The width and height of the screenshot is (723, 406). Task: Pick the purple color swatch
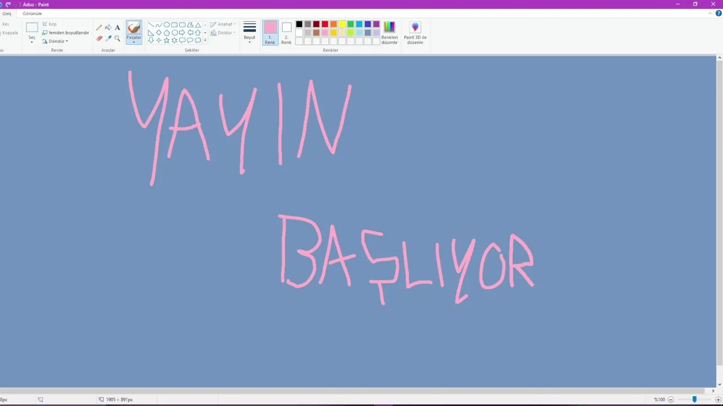point(376,24)
